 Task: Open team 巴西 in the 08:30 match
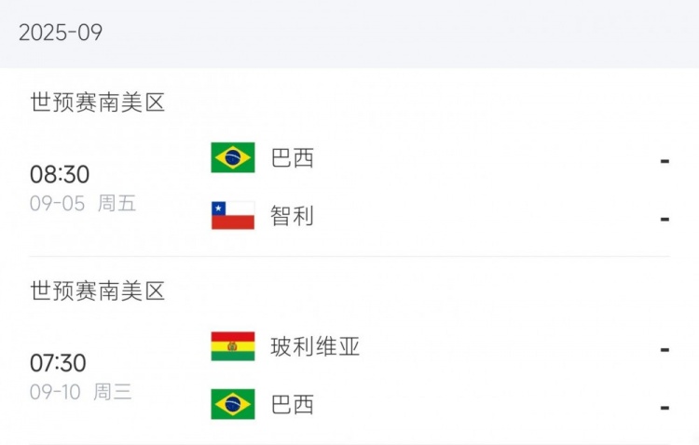(293, 158)
